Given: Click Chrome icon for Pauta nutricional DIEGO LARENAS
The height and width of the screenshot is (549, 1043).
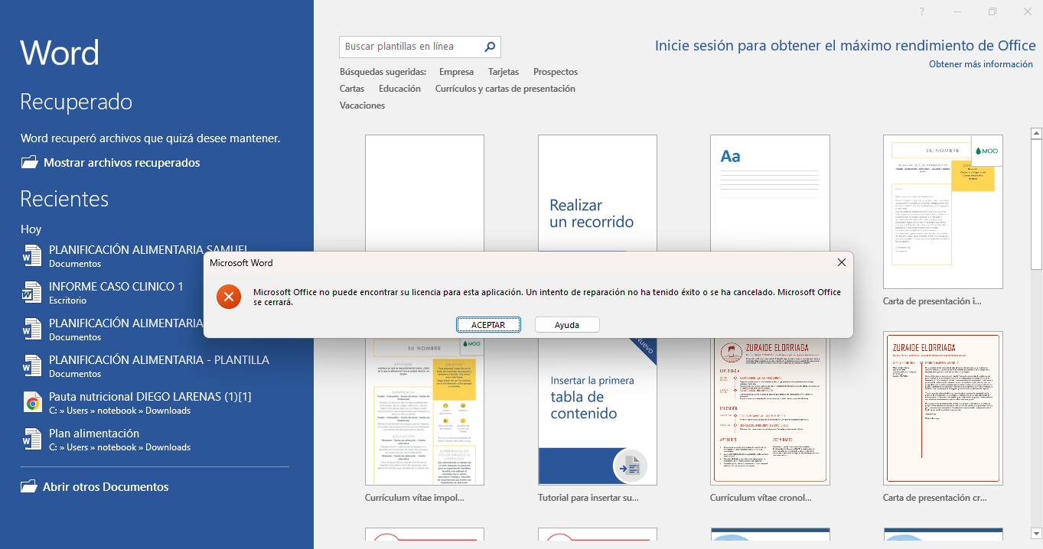Looking at the screenshot, I should [x=32, y=403].
